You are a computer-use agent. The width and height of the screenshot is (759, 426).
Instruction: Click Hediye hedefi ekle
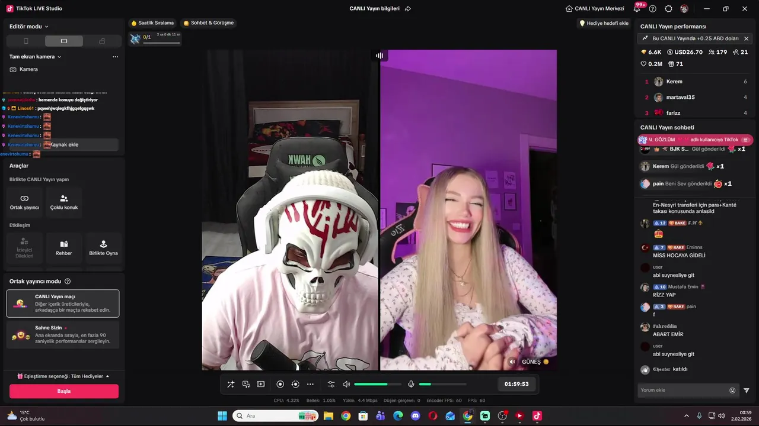point(604,23)
